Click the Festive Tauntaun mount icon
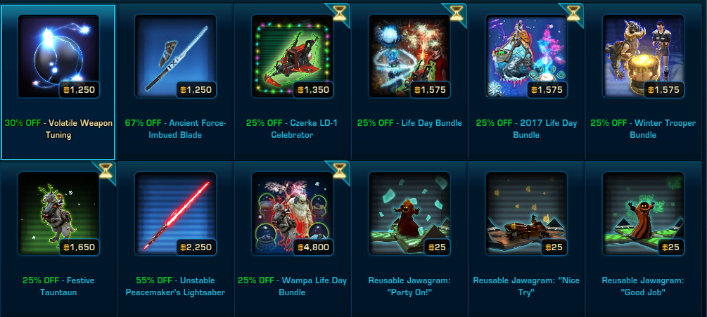Image resolution: width=707 pixels, height=317 pixels. coord(58,214)
